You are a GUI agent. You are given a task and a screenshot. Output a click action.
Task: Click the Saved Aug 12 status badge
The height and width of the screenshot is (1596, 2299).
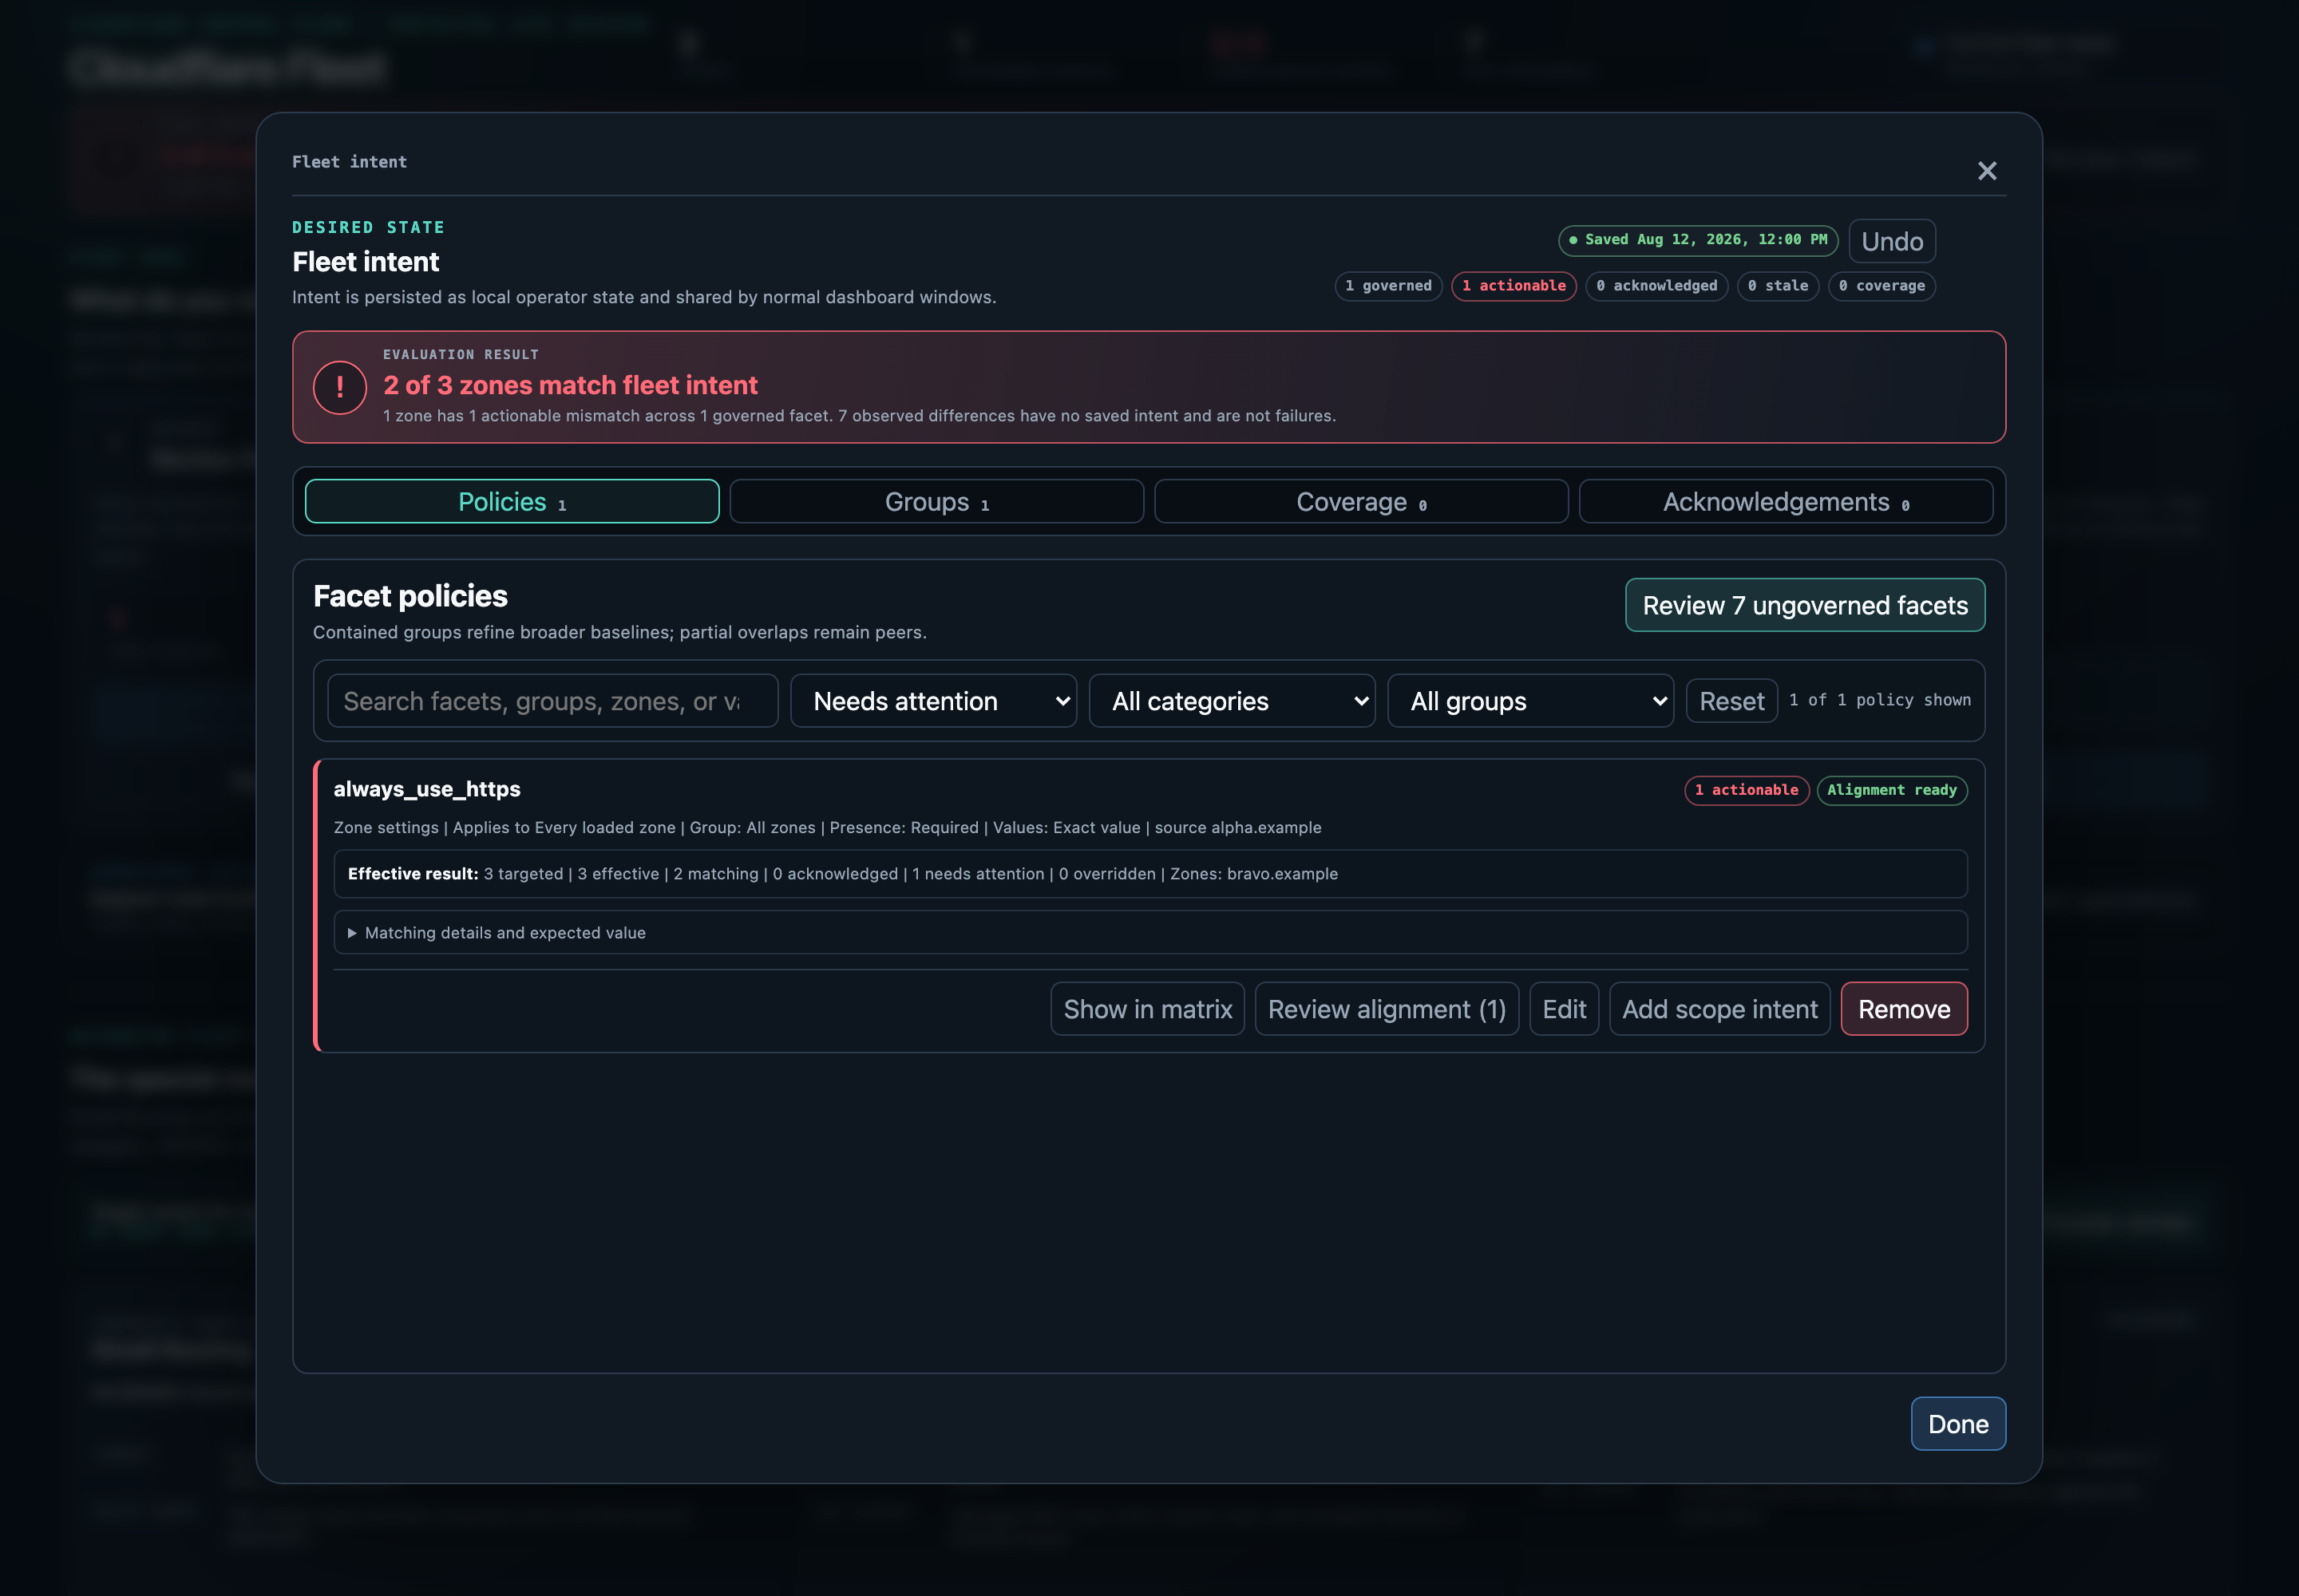(x=1698, y=240)
